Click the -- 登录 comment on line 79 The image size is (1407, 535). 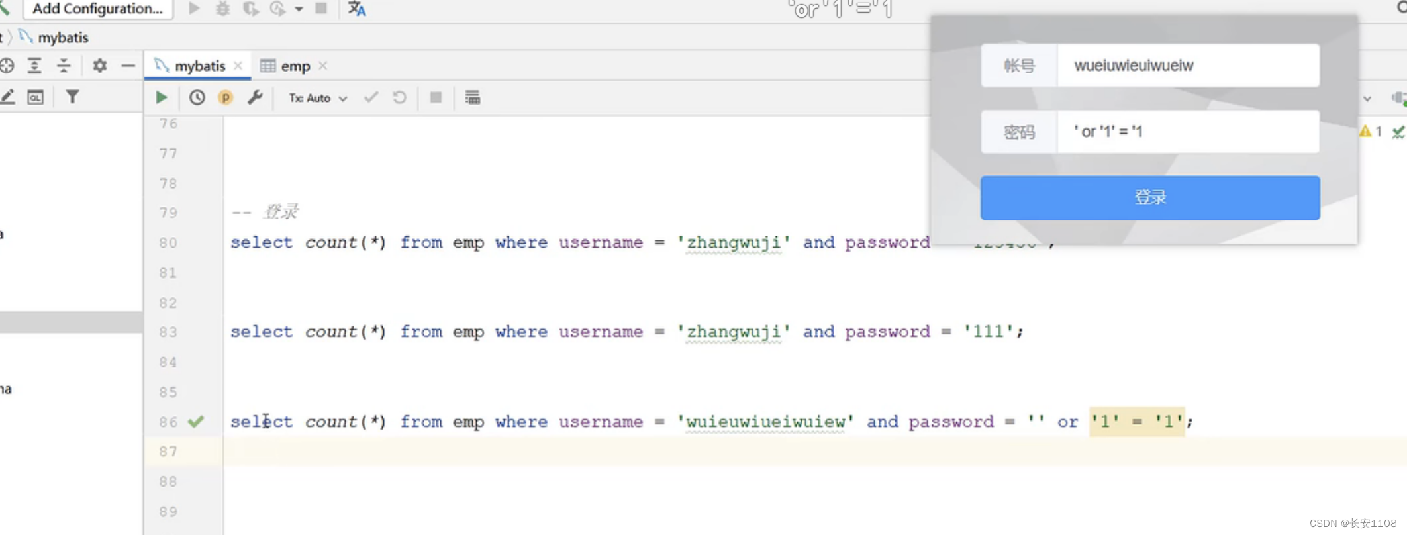coord(265,212)
